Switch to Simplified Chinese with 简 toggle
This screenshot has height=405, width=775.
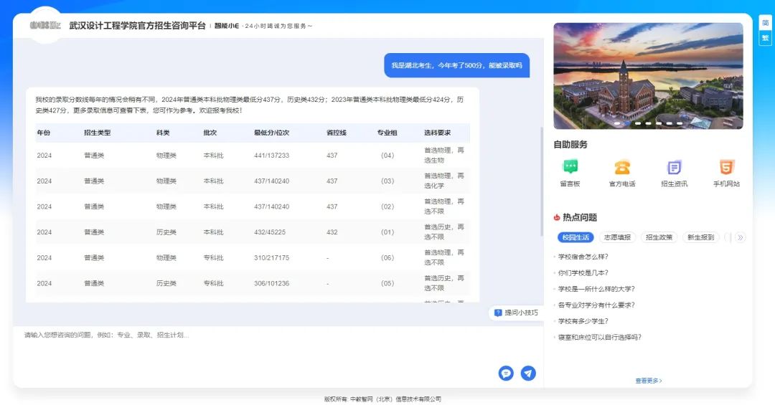pyautogui.click(x=765, y=23)
